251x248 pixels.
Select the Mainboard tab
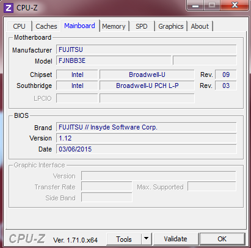79,26
